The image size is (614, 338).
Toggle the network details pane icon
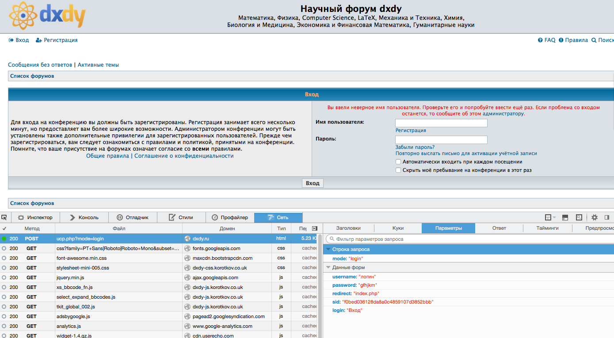(x=315, y=228)
